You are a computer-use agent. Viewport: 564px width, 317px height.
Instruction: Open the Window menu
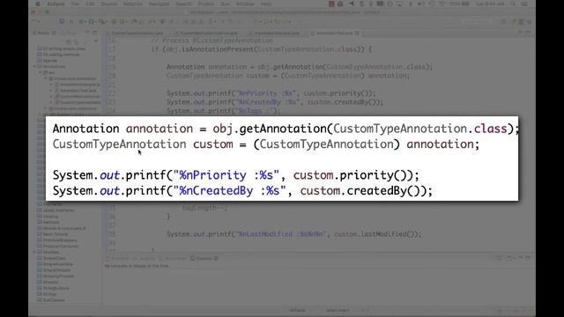[x=245, y=4]
